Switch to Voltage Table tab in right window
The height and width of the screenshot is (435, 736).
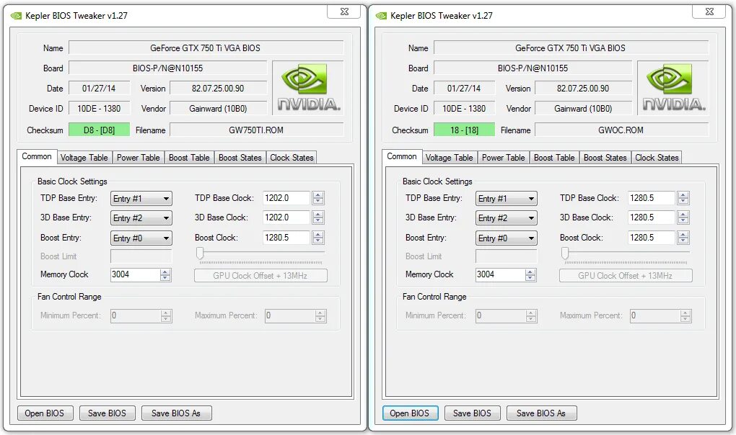(450, 158)
